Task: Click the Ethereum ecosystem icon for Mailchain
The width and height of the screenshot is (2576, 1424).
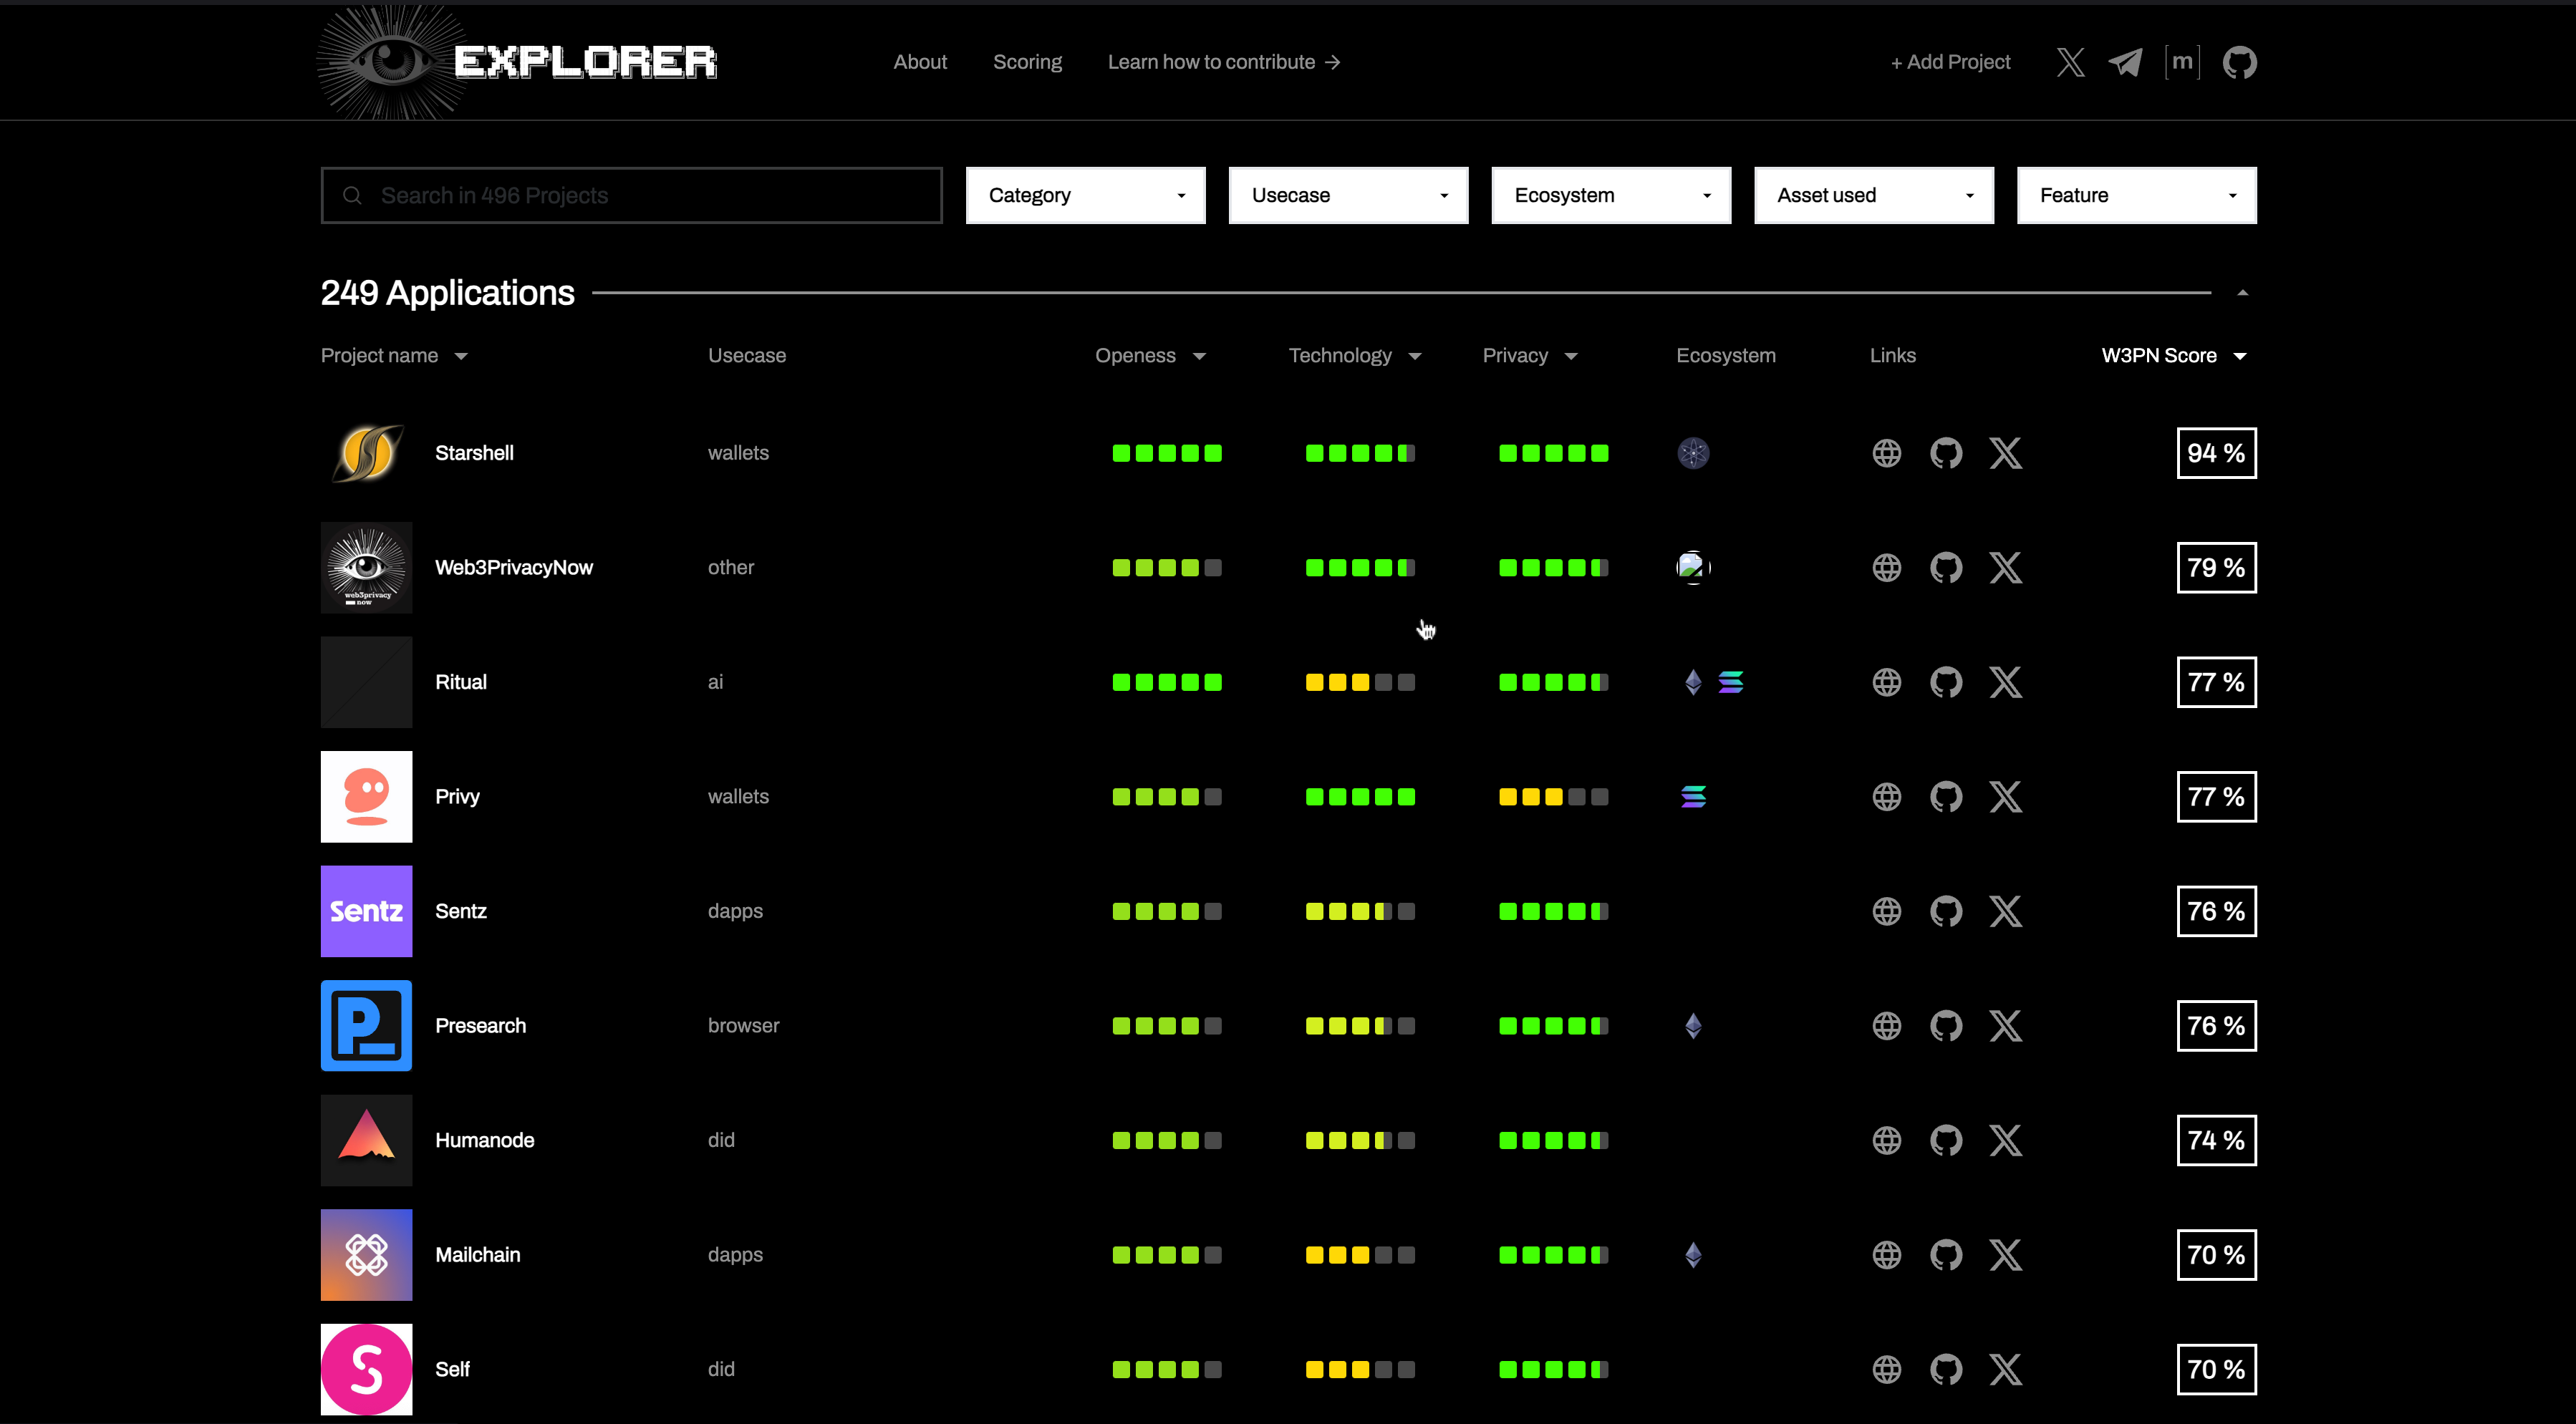Action: pos(1693,1255)
